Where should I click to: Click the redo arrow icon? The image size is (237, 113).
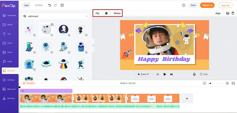click(x=55, y=5)
